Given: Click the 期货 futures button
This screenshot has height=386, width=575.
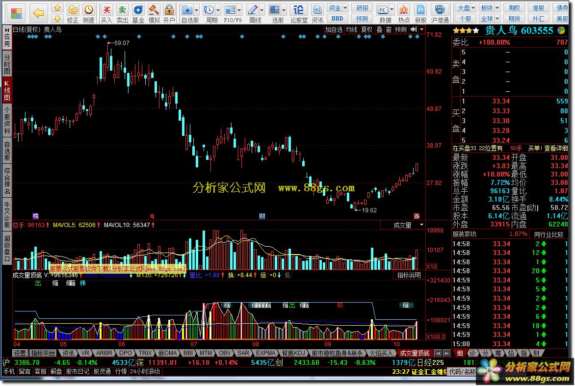Looking at the screenshot, I should (x=514, y=18).
